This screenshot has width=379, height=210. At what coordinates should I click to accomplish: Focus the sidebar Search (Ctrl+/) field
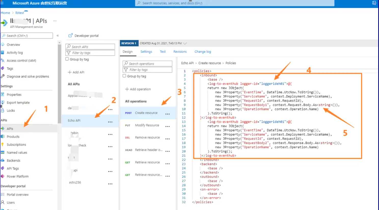[x=27, y=36]
